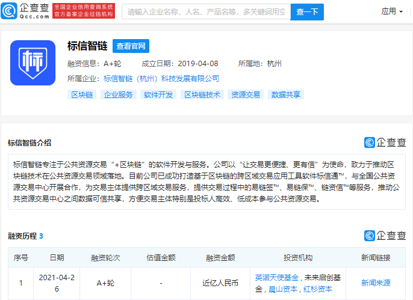
Task: Click the 投资机构 column header
Action: (298, 258)
